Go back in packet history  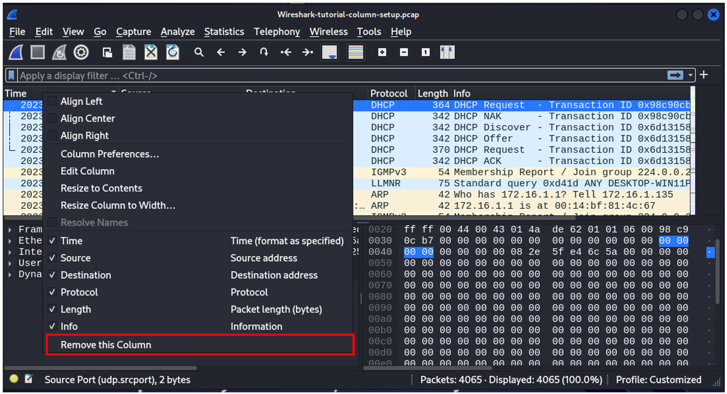click(x=221, y=52)
